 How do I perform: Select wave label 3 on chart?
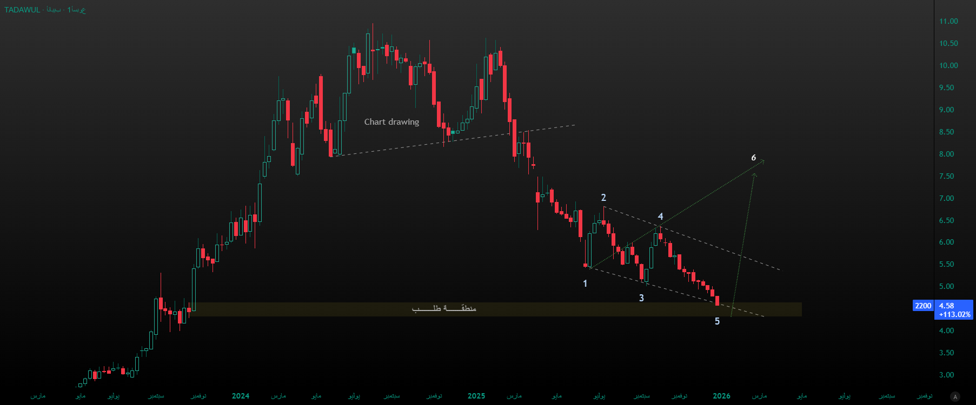pos(641,298)
